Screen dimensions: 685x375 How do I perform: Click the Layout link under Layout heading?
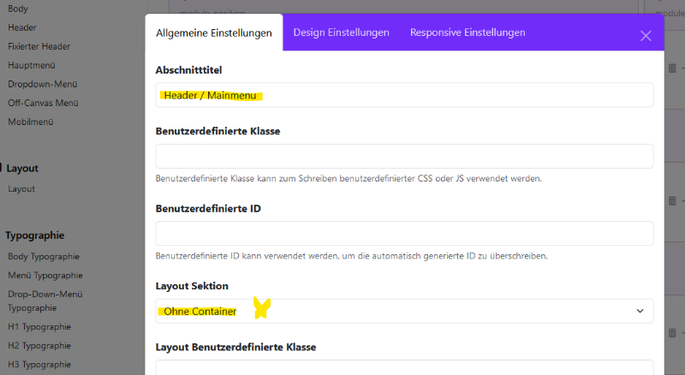pyautogui.click(x=21, y=189)
